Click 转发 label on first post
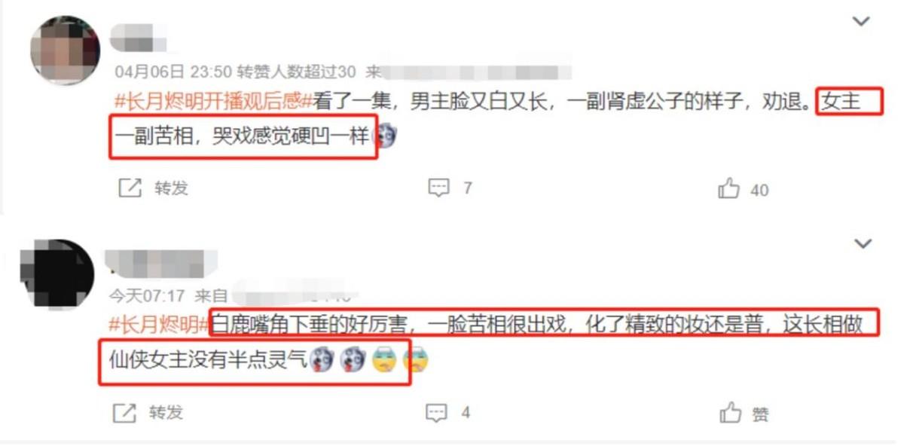The image size is (904, 446). [171, 188]
